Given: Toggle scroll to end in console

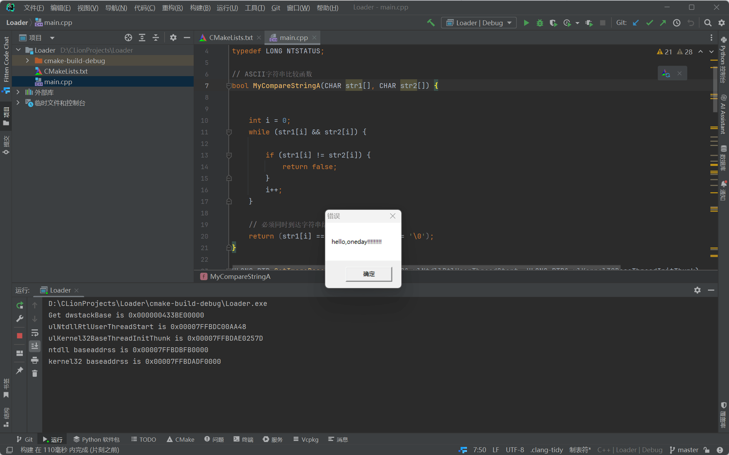Looking at the screenshot, I should pyautogui.click(x=35, y=346).
